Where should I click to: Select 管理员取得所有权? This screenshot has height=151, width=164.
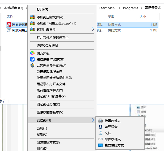(x=62, y=72)
